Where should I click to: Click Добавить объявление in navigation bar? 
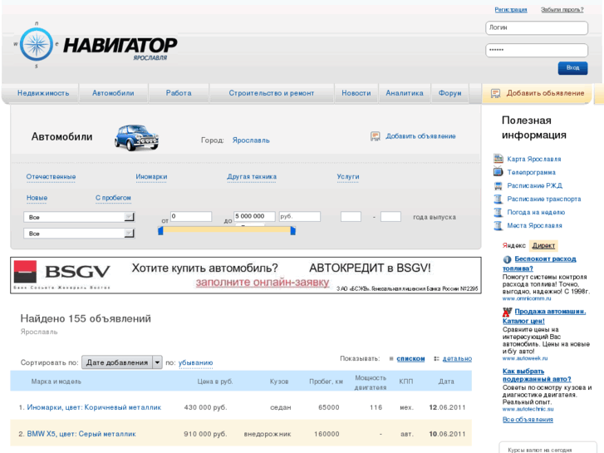click(x=545, y=93)
